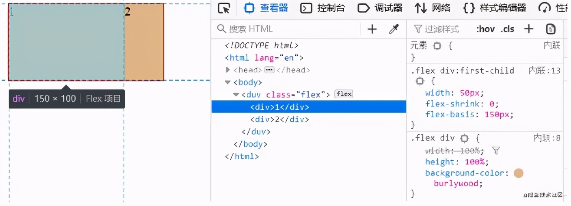Click filter icon beside overridden width
The width and height of the screenshot is (571, 206).
[496, 151]
